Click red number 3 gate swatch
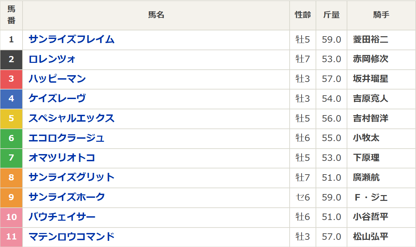The width and height of the screenshot is (416, 247). click(11, 79)
